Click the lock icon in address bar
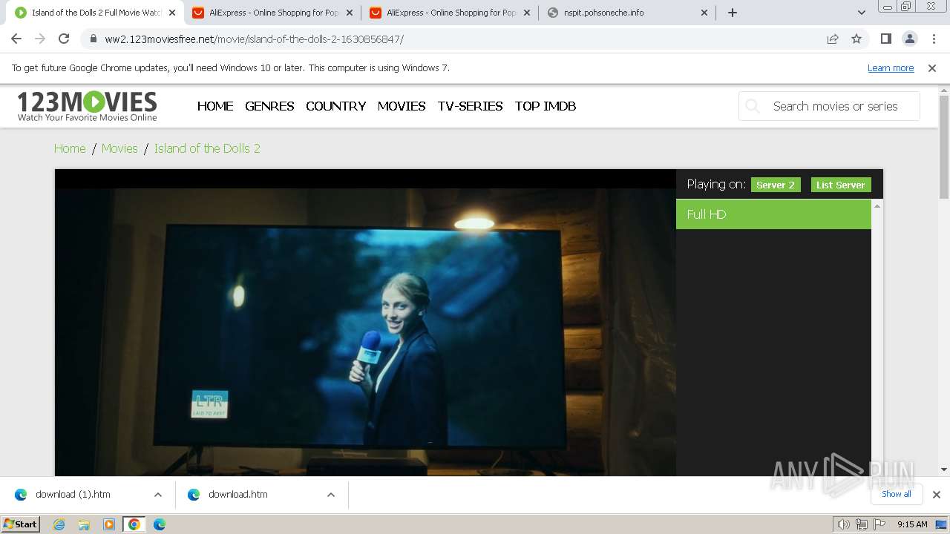950x534 pixels. click(94, 39)
